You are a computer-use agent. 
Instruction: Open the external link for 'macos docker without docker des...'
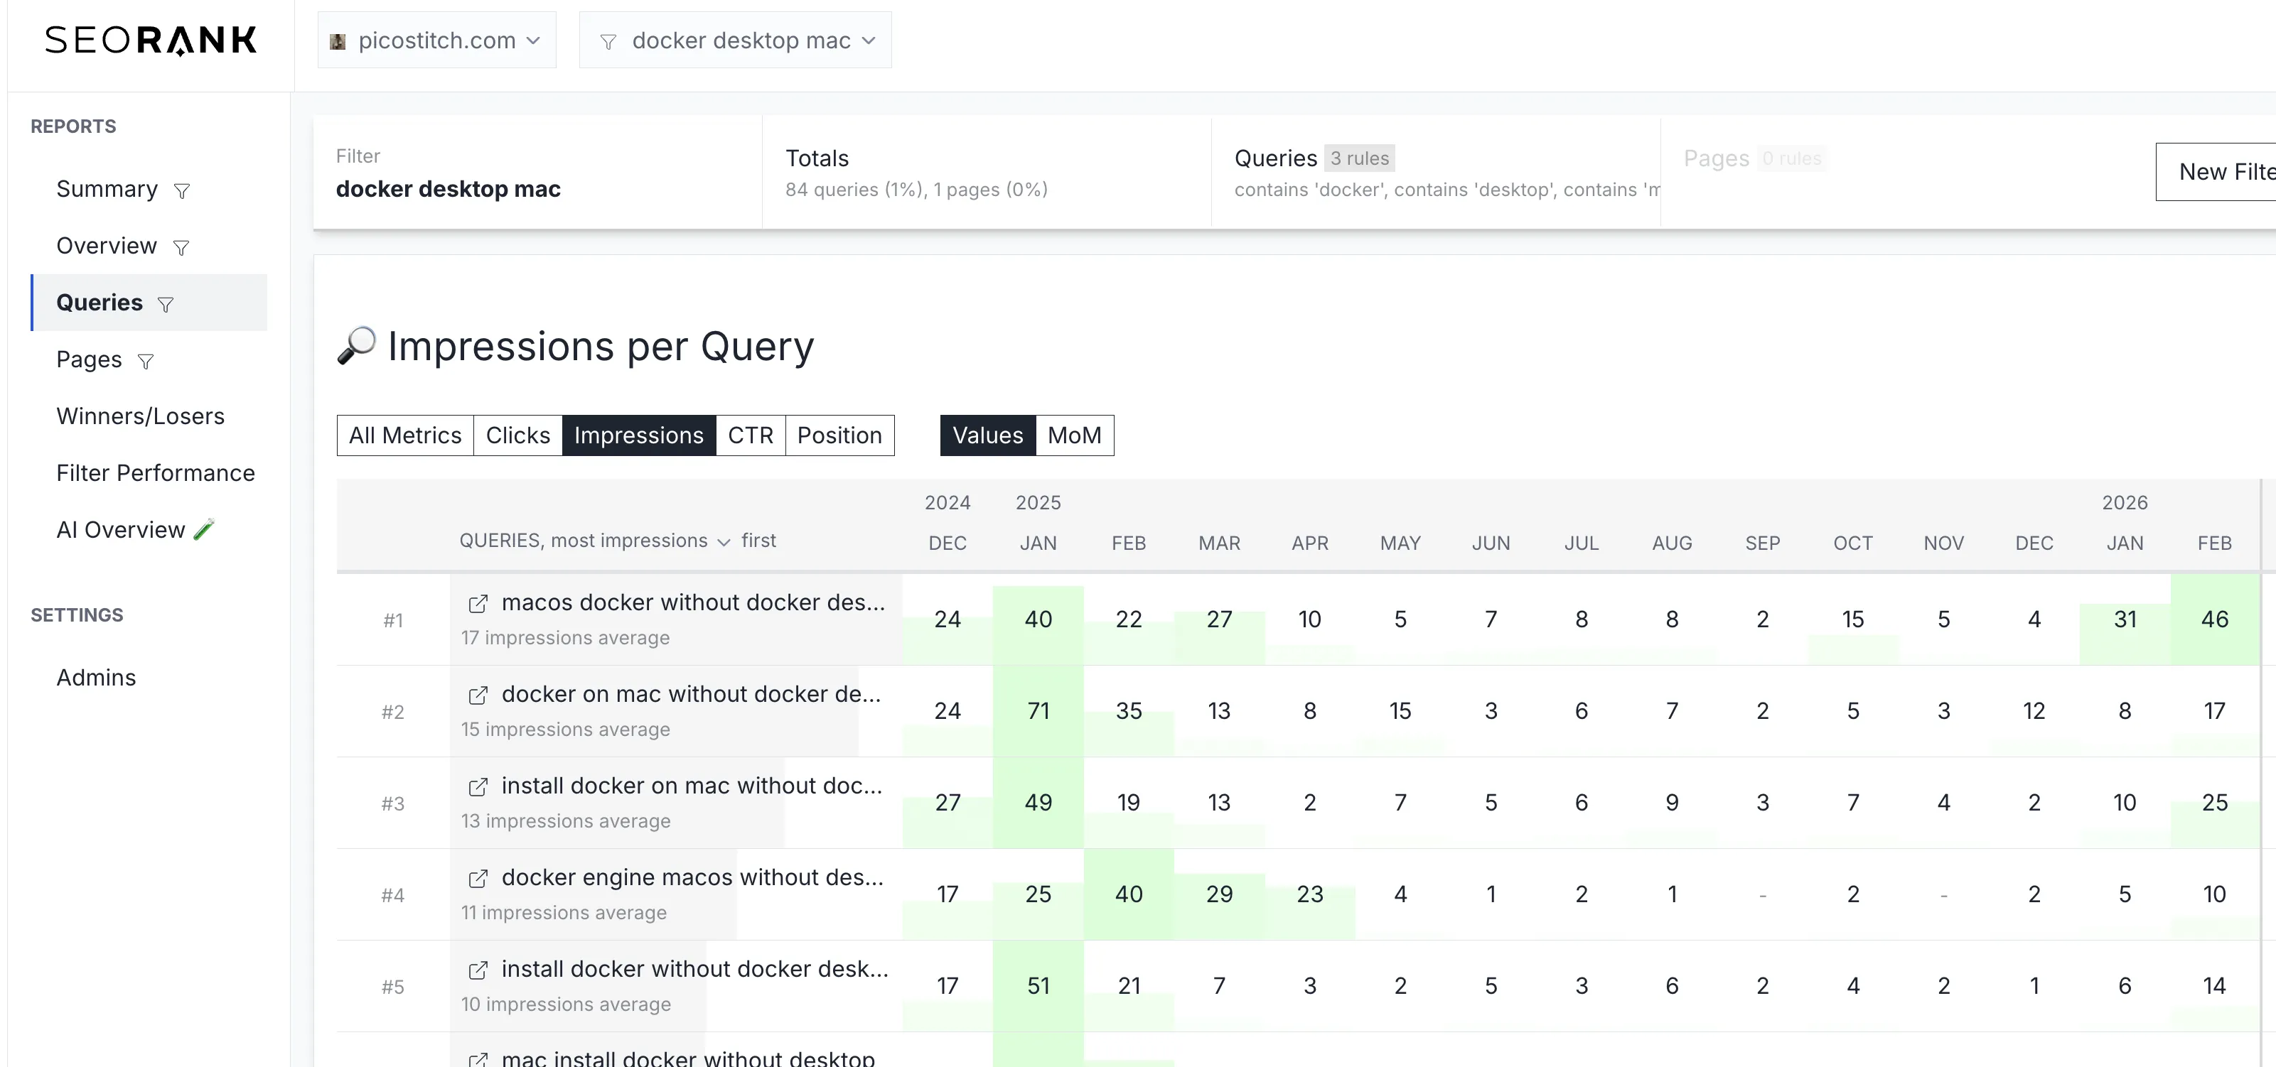pos(478,603)
